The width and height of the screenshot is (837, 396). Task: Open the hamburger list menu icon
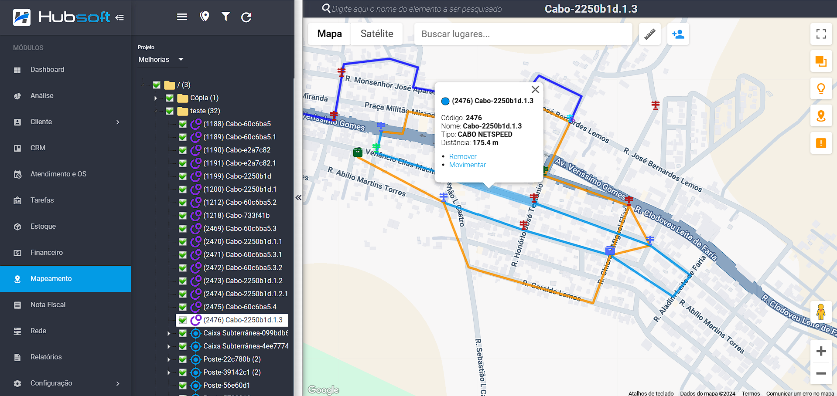(182, 17)
